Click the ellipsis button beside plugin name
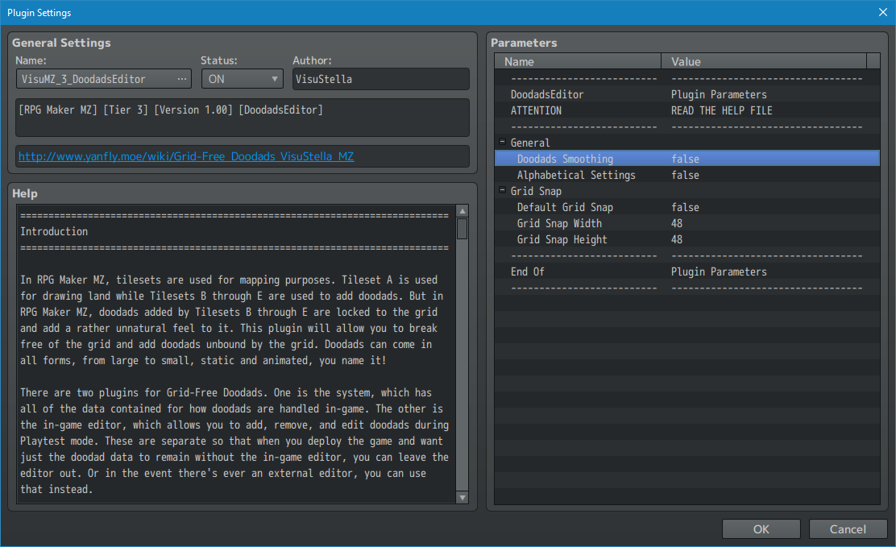896x547 pixels. [x=183, y=79]
